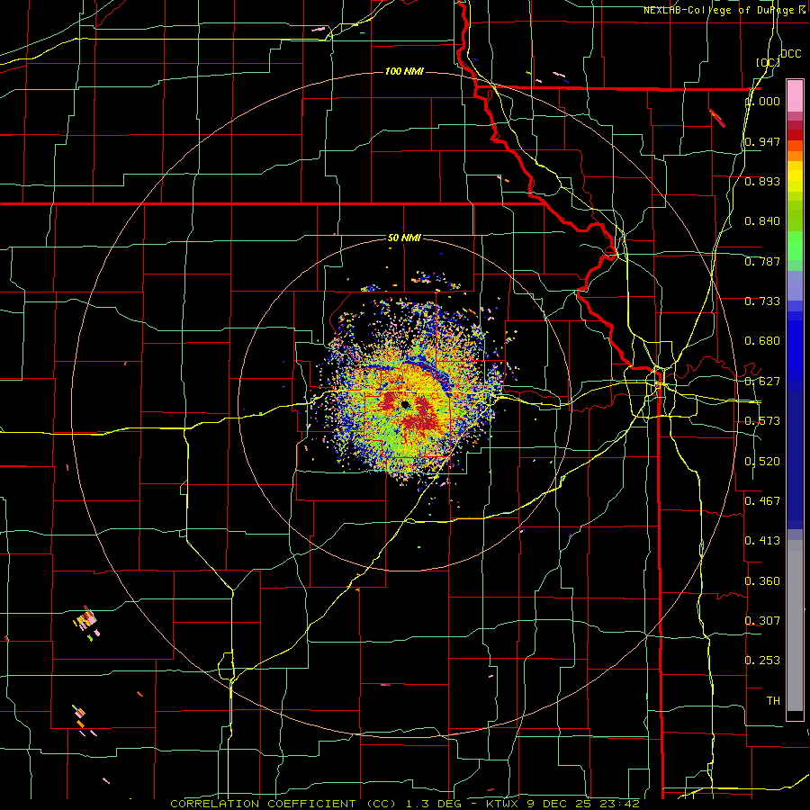Image resolution: width=810 pixels, height=810 pixels.
Task: Pick the periwinkle swatch above 0.733
Action: [795, 285]
